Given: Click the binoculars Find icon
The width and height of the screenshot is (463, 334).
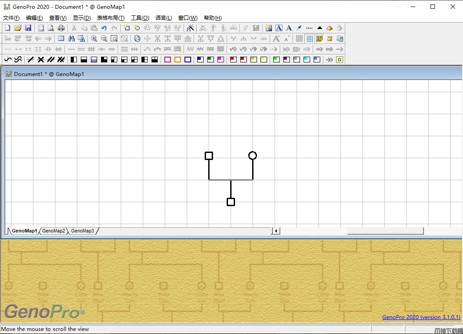Looking at the screenshot, I should tap(71, 39).
